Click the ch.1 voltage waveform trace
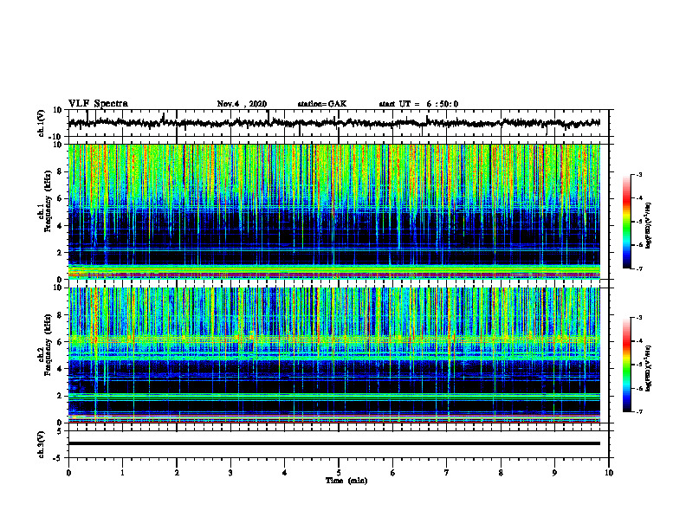The width and height of the screenshot is (686, 530). pyautogui.click(x=333, y=123)
